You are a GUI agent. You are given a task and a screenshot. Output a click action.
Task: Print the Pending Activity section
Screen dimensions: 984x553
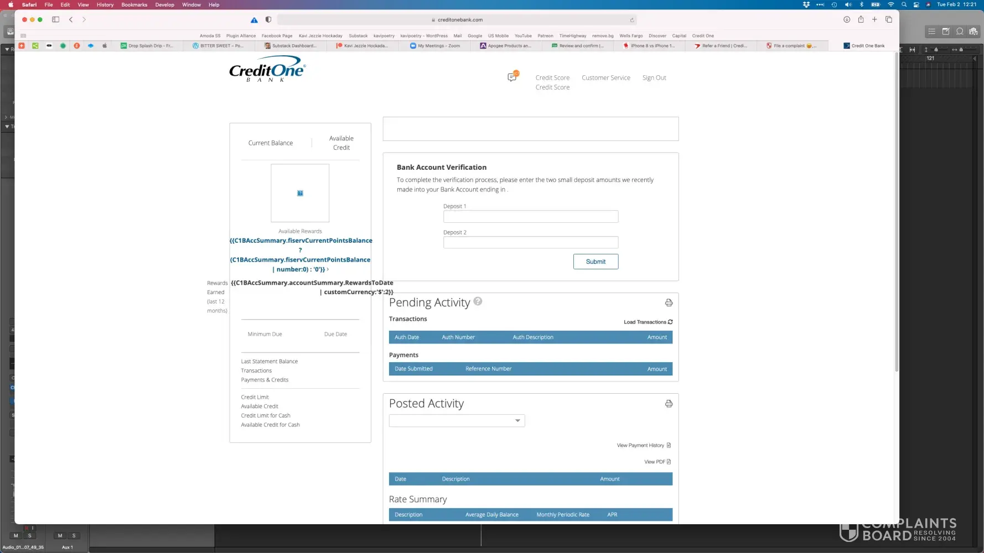click(x=669, y=302)
